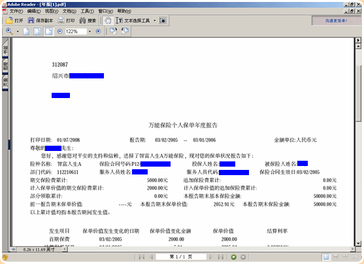364x264 pixels.
Task: Select the magnifier Zoom In tool
Action: click(x=9, y=31)
